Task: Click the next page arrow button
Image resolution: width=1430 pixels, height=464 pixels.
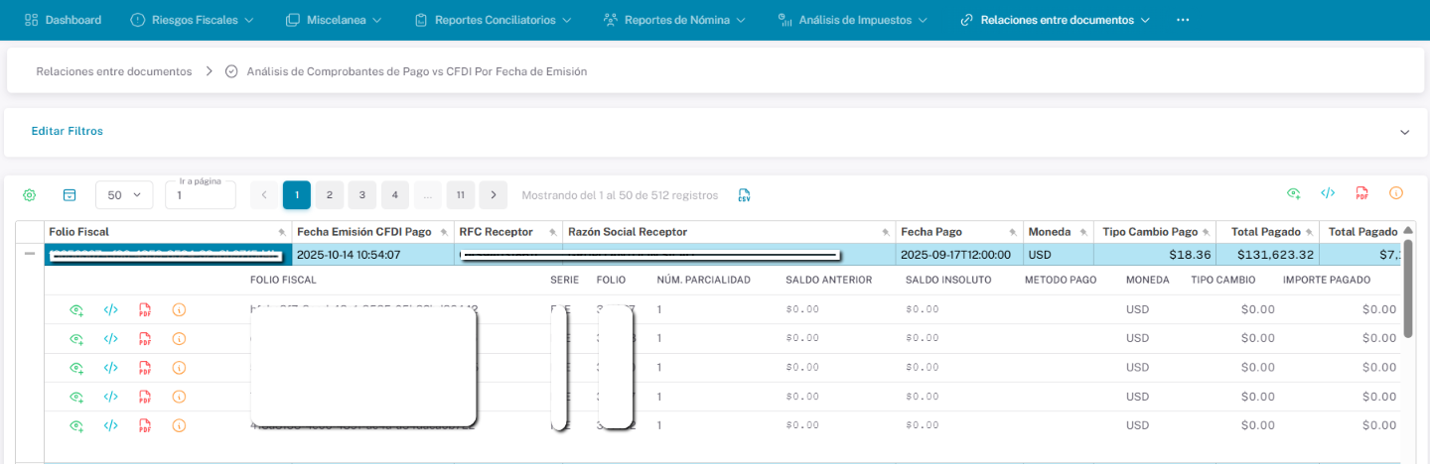Action: tap(493, 195)
